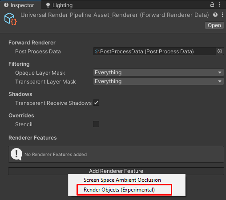
Task: Click the Inspector lock icon
Action: coord(212,4)
